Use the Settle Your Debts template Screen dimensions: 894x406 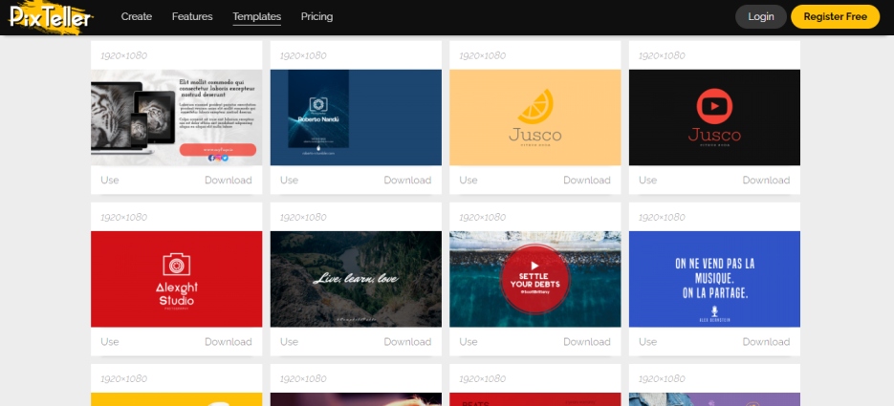click(x=469, y=342)
